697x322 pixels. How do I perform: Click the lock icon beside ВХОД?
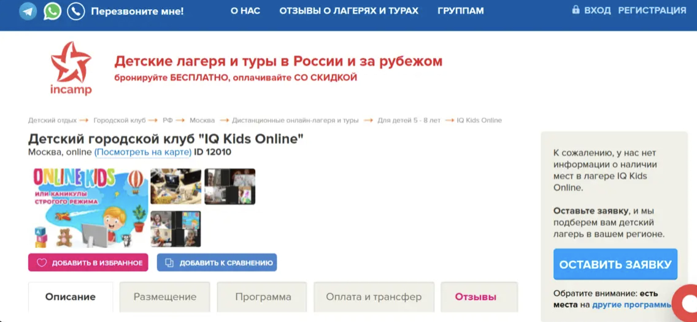click(576, 10)
